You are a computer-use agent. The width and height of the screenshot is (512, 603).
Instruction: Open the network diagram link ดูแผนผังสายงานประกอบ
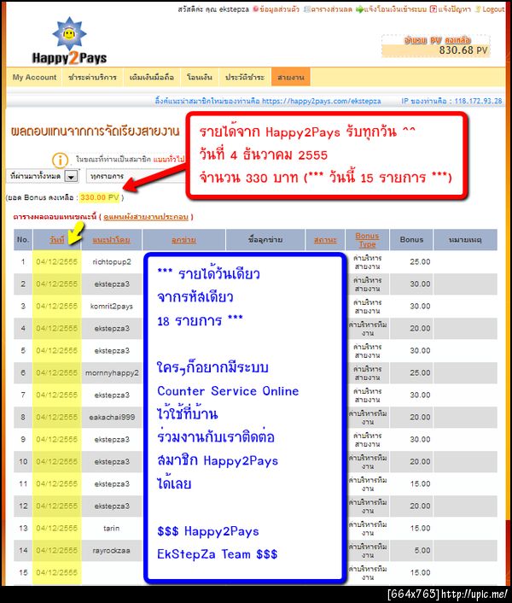click(146, 217)
